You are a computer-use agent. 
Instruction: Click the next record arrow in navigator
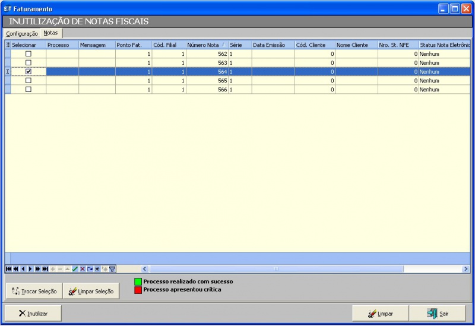pyautogui.click(x=30, y=269)
